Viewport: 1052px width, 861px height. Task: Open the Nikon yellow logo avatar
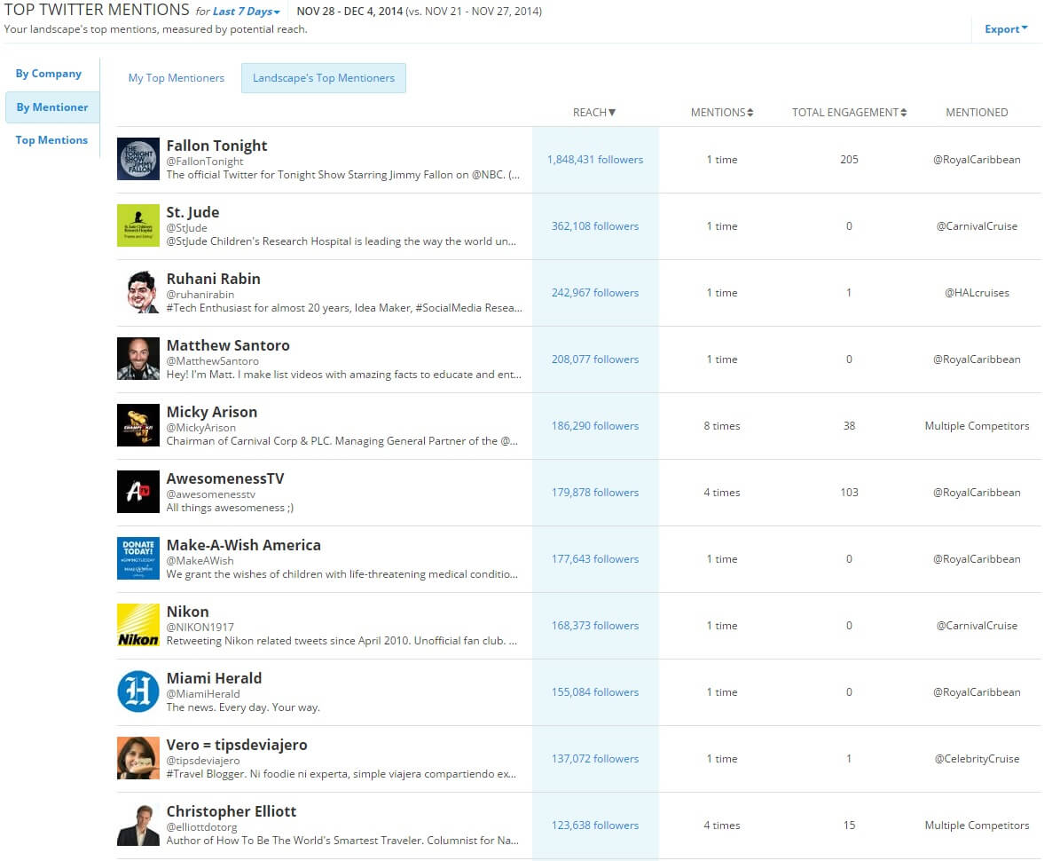click(138, 625)
